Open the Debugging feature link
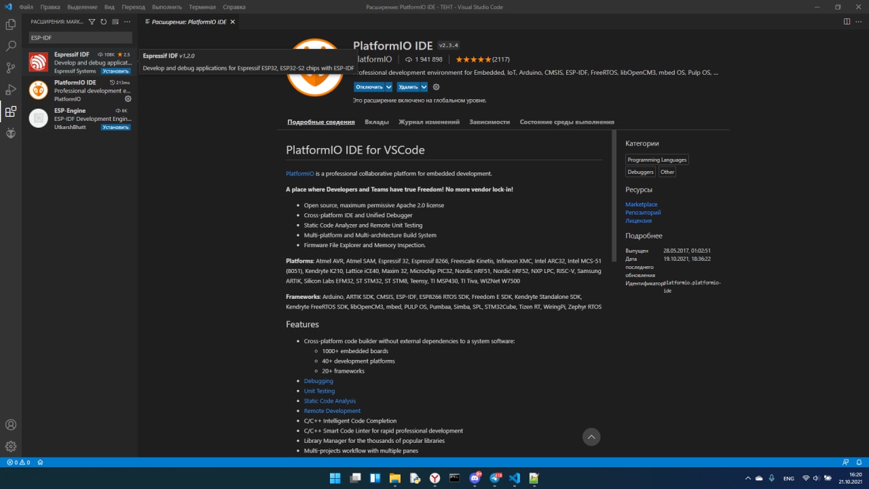869x489 pixels. tap(318, 381)
